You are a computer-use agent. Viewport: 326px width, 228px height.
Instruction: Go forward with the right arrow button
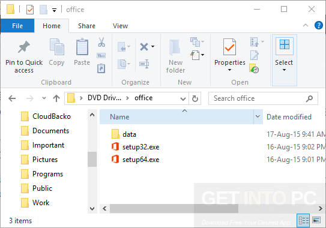point(30,98)
